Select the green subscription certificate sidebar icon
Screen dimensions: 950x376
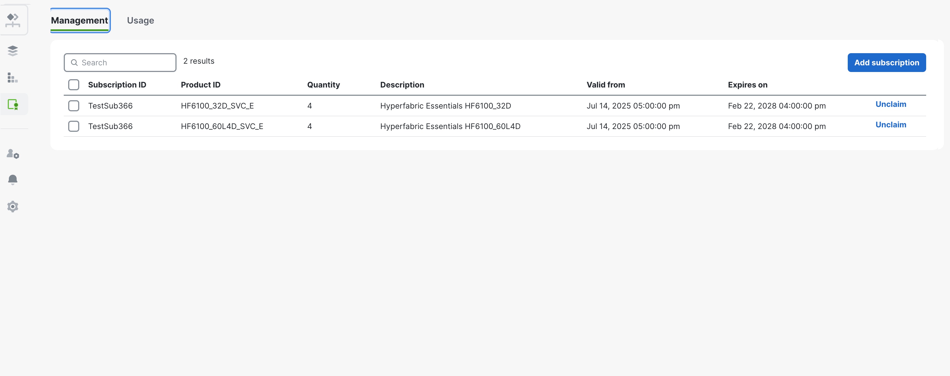[13, 105]
